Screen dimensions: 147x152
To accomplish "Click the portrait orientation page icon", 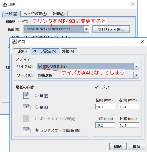I will point(26,96).
